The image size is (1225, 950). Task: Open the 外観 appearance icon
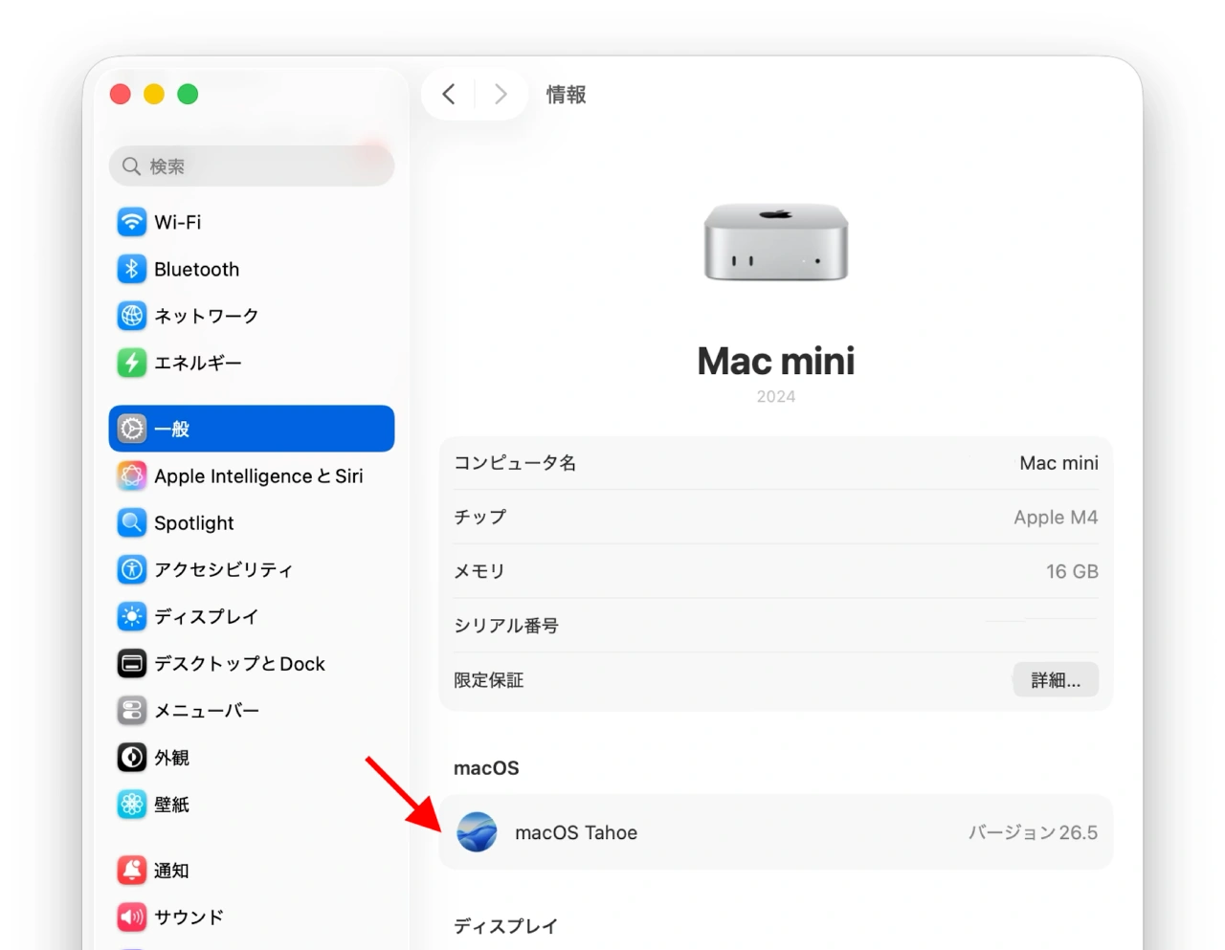pos(132,757)
